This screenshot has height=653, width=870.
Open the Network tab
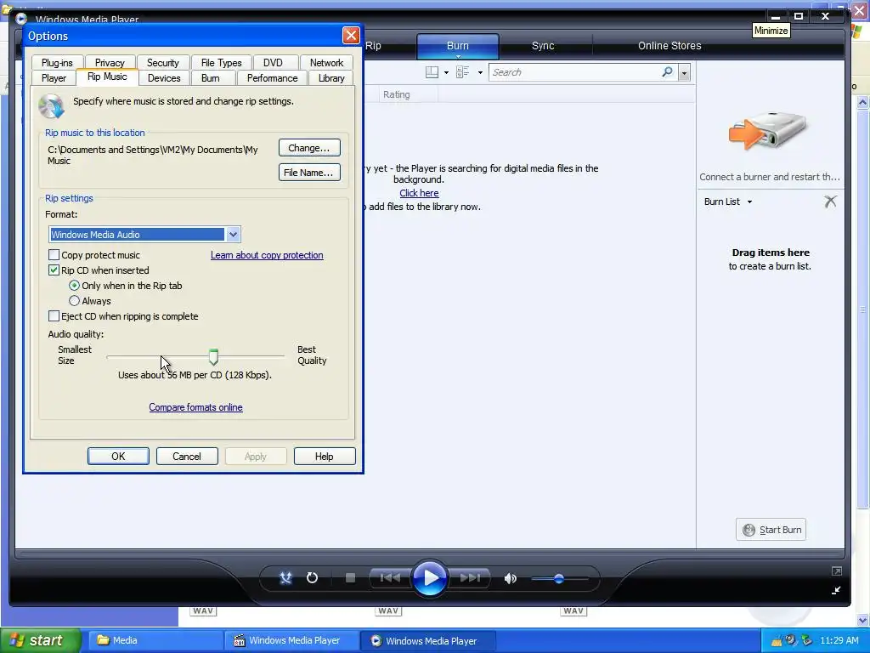point(326,63)
